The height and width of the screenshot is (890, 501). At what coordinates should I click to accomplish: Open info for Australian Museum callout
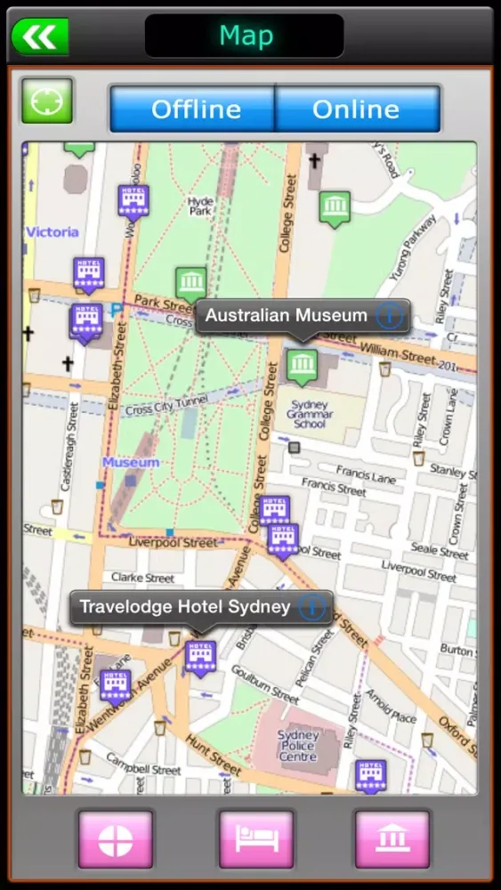click(x=389, y=316)
